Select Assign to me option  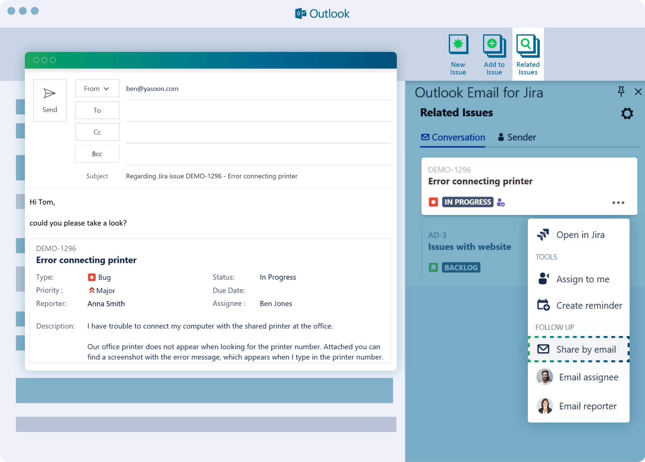(582, 279)
